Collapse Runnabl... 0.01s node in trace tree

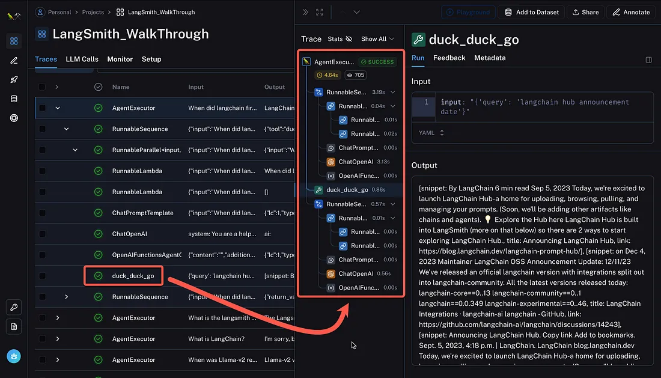pyautogui.click(x=393, y=218)
